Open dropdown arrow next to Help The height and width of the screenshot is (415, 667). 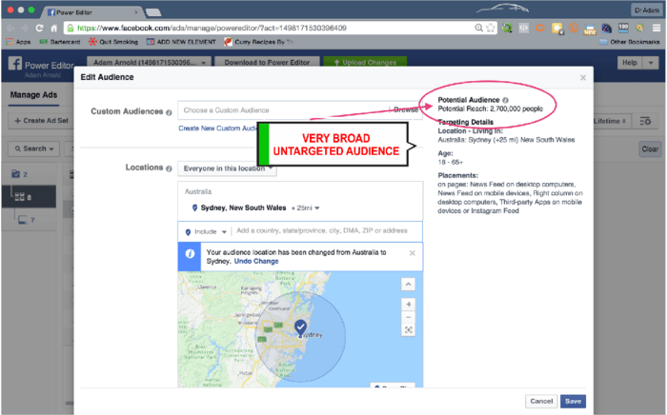(651, 63)
